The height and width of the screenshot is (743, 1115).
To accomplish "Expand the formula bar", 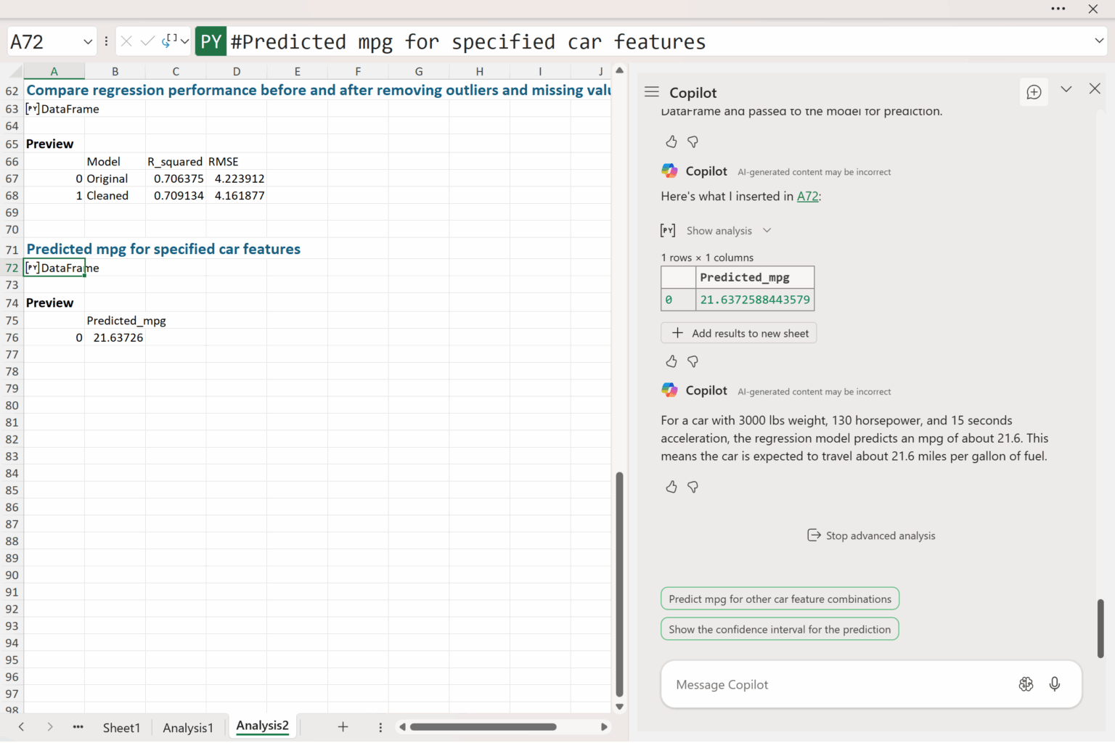I will tap(1098, 41).
